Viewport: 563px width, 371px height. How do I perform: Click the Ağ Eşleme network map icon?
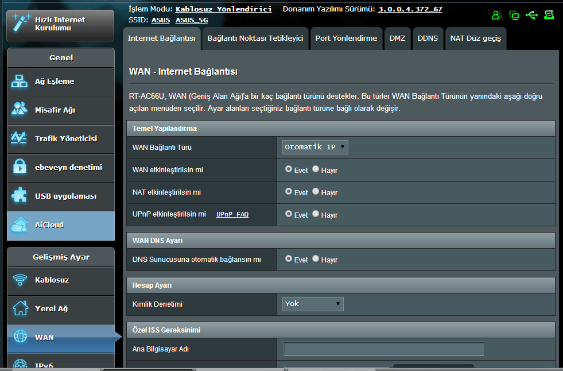pos(20,82)
